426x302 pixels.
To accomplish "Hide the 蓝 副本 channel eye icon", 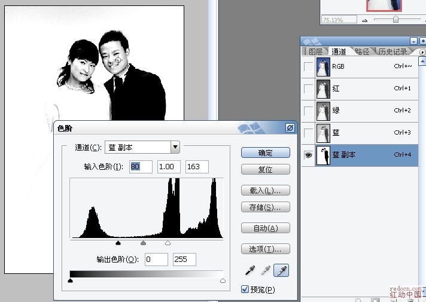I will point(308,155).
